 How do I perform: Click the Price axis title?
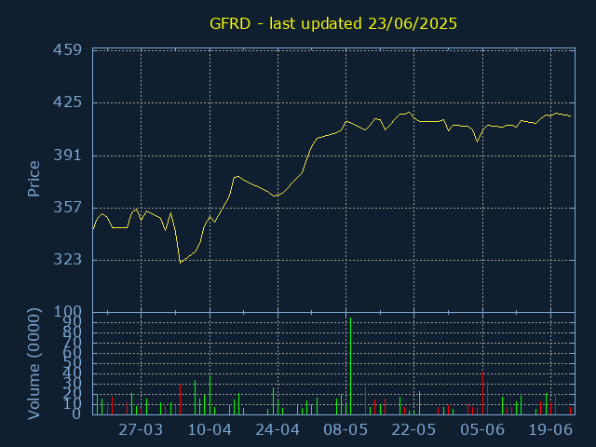pyautogui.click(x=34, y=179)
